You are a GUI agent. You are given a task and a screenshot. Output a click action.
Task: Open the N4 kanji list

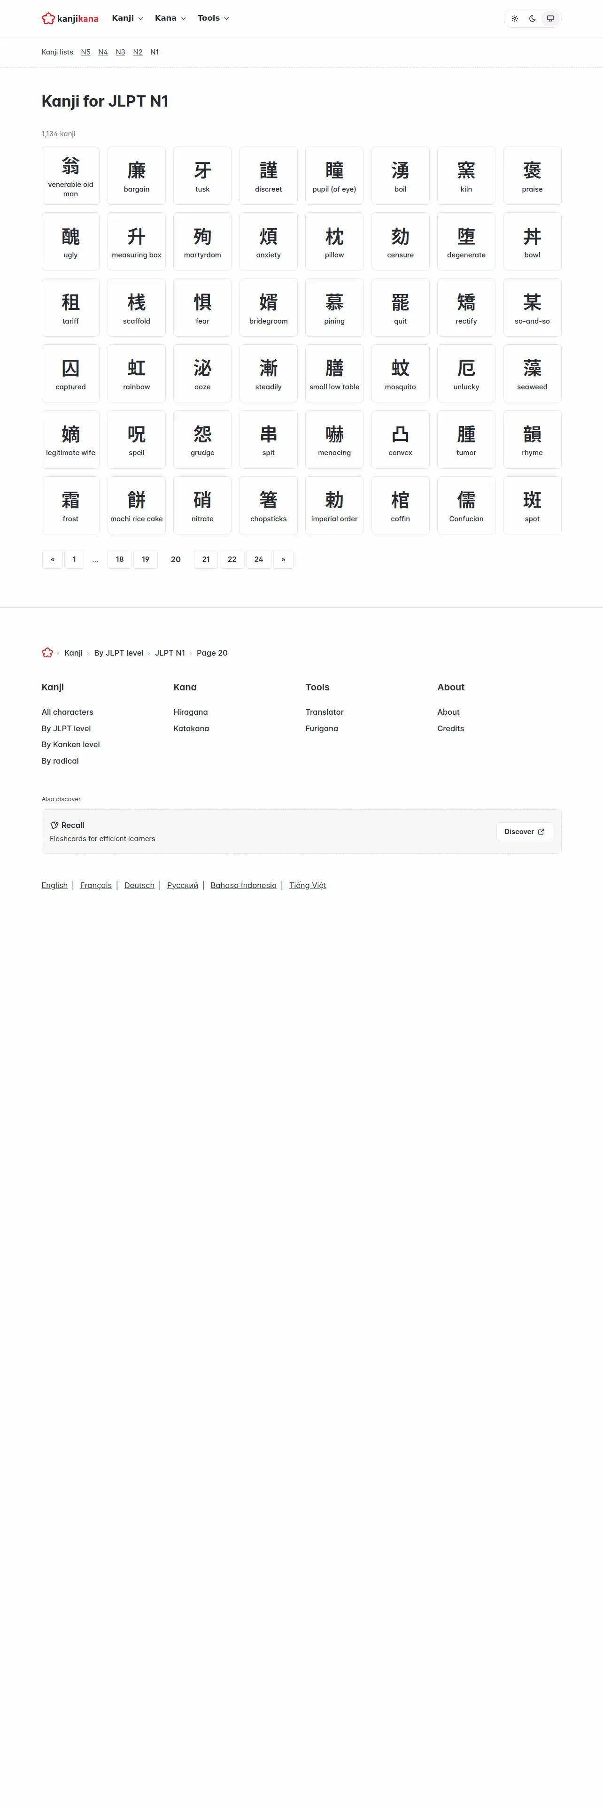(103, 52)
